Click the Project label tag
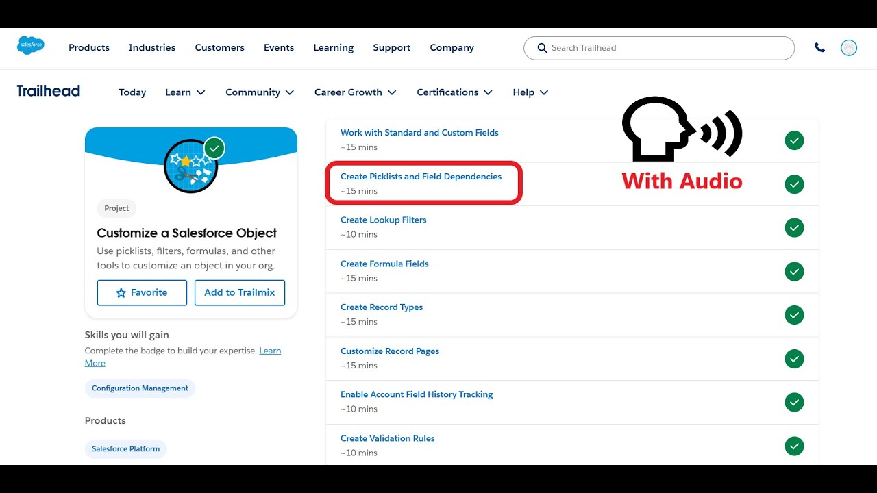 [x=116, y=208]
